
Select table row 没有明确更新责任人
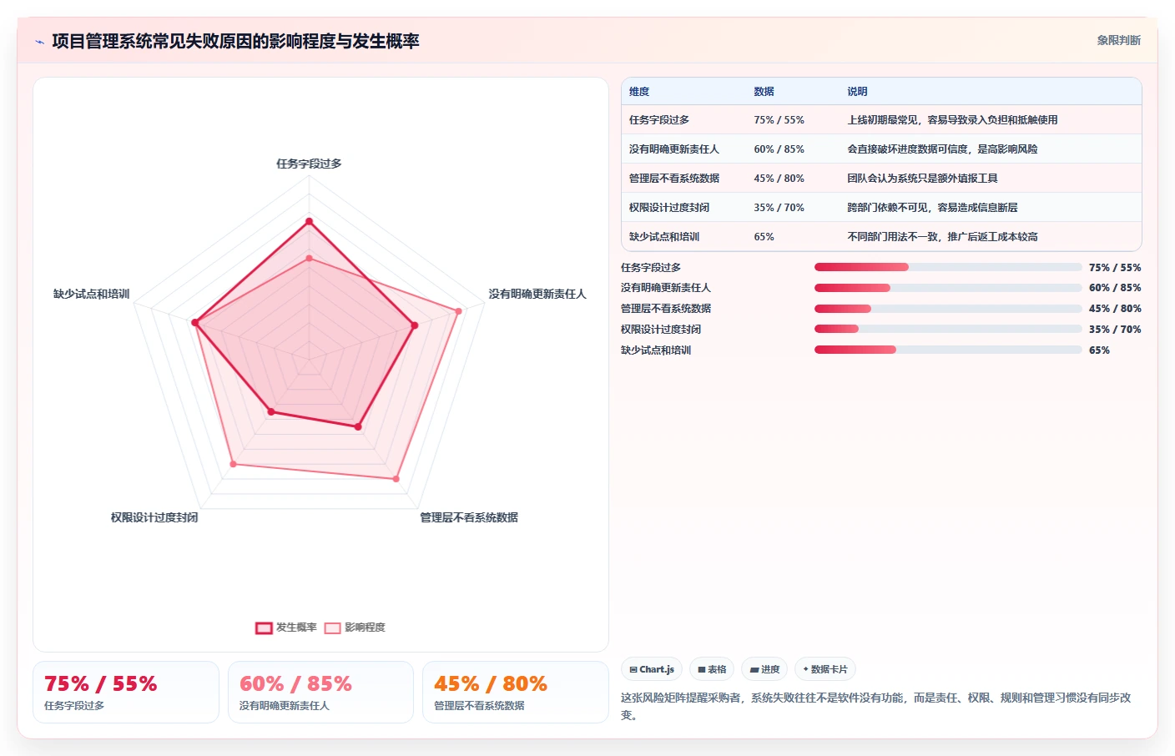(x=881, y=149)
